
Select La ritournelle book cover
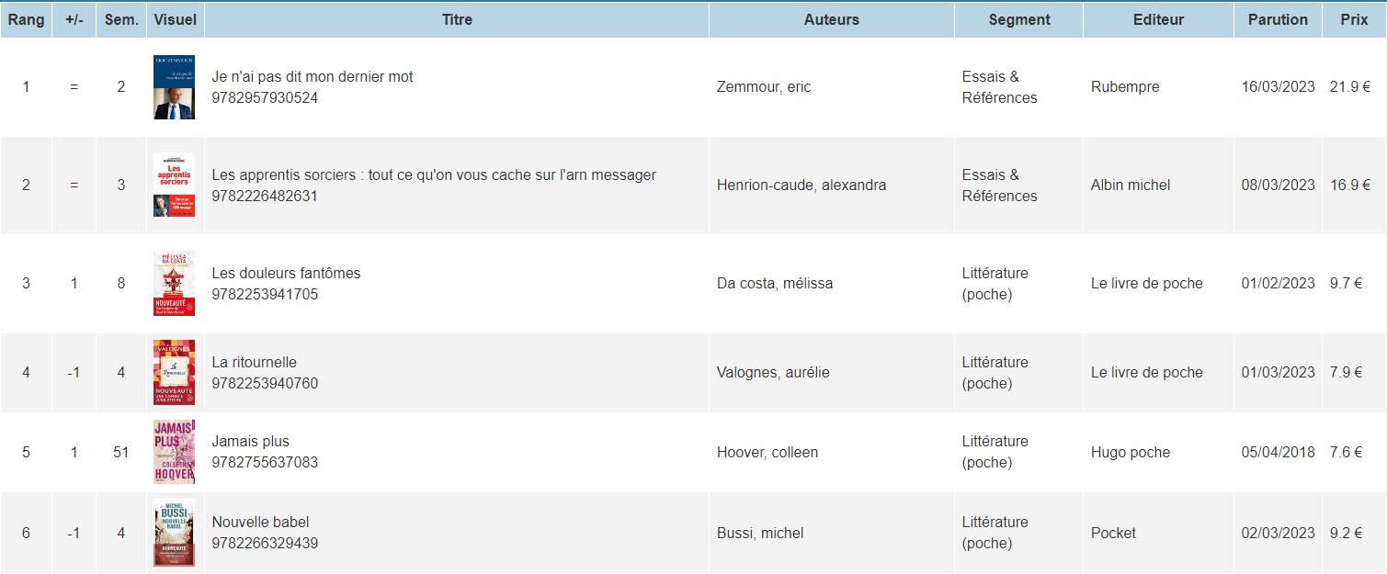pos(174,372)
